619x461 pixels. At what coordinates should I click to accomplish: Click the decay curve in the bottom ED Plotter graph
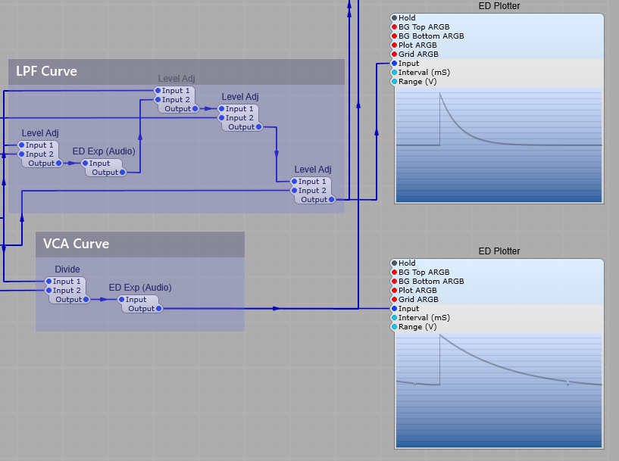coord(485,363)
